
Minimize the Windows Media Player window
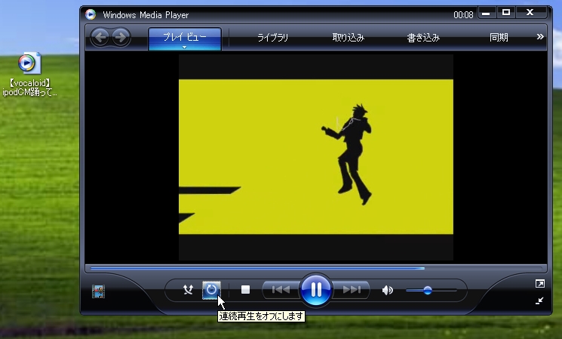487,13
